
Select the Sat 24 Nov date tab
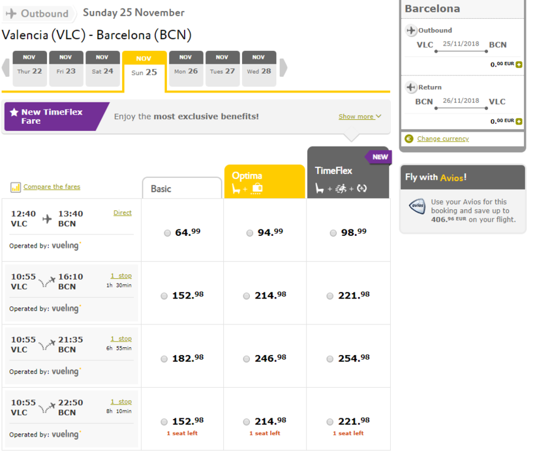click(102, 68)
